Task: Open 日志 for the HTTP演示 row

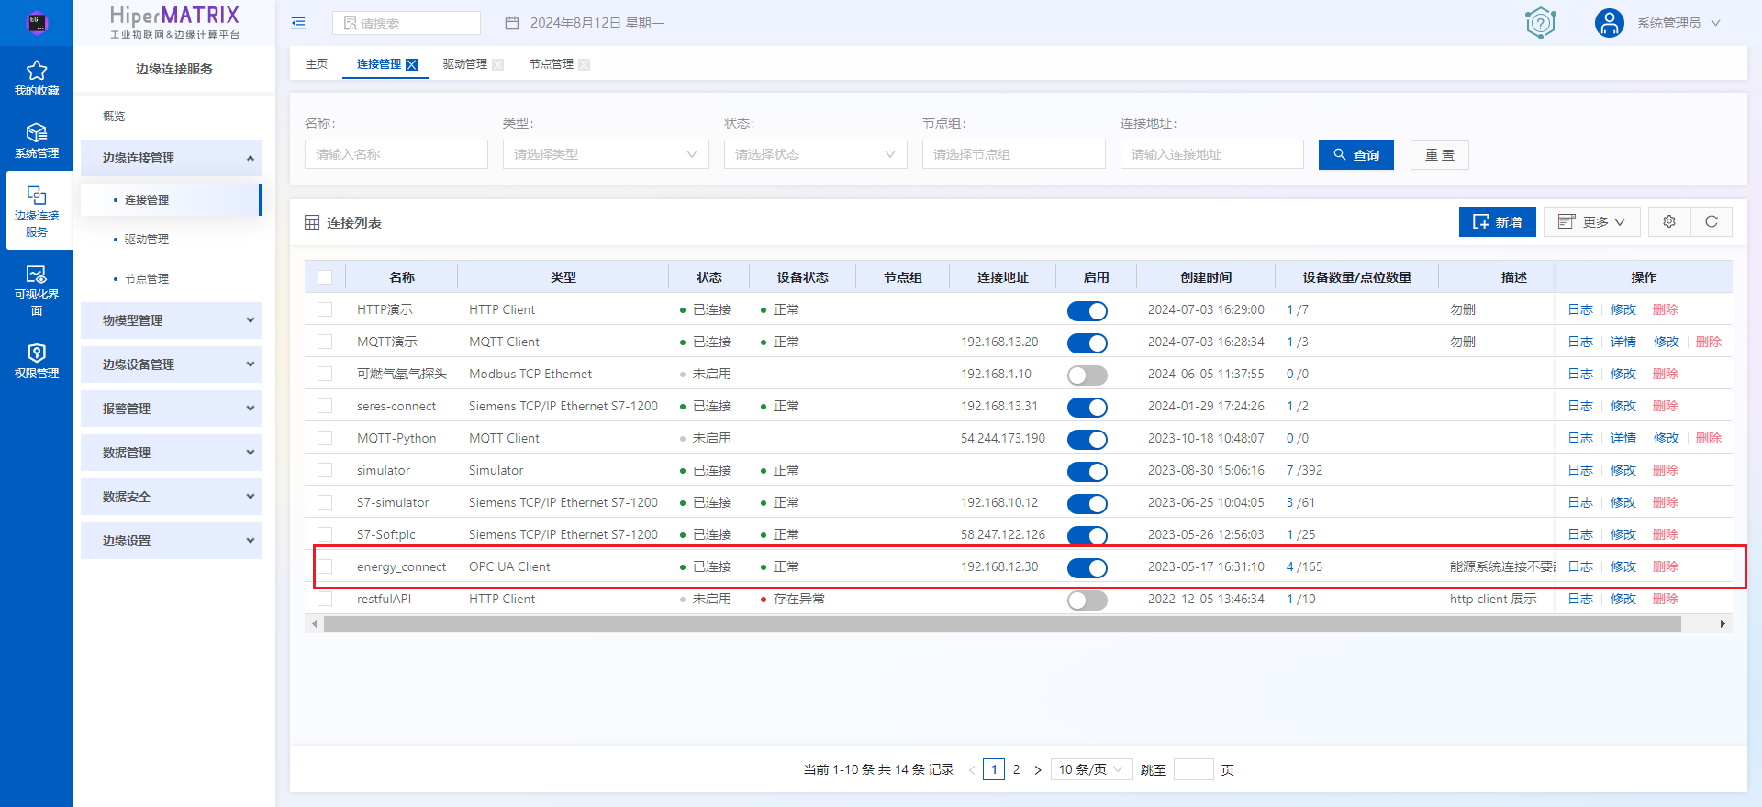Action: pyautogui.click(x=1580, y=309)
